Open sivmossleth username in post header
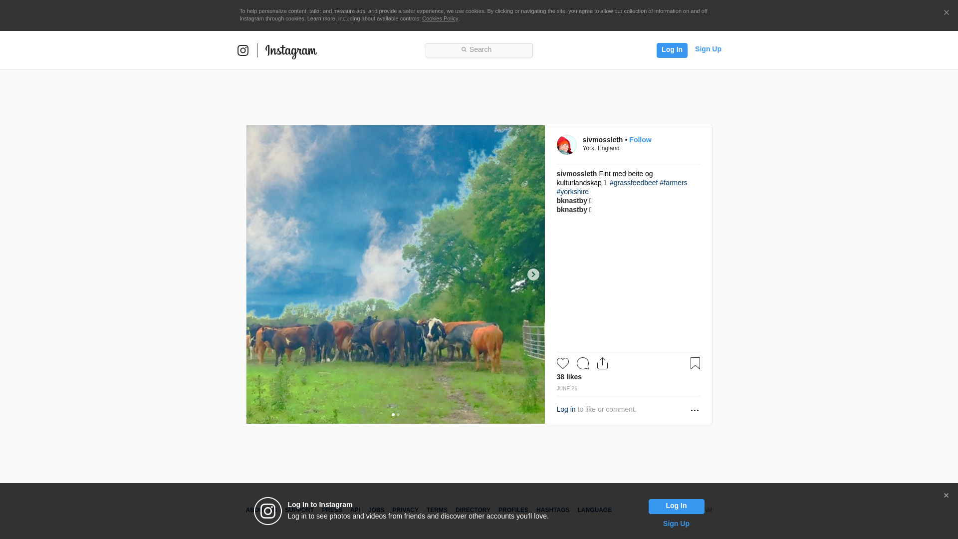The height and width of the screenshot is (539, 958). [602, 140]
